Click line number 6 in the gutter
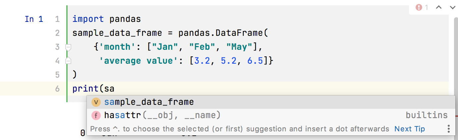 pyautogui.click(x=57, y=89)
